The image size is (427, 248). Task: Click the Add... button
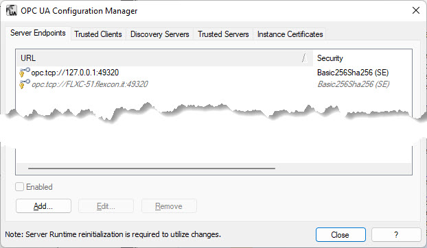(x=43, y=206)
